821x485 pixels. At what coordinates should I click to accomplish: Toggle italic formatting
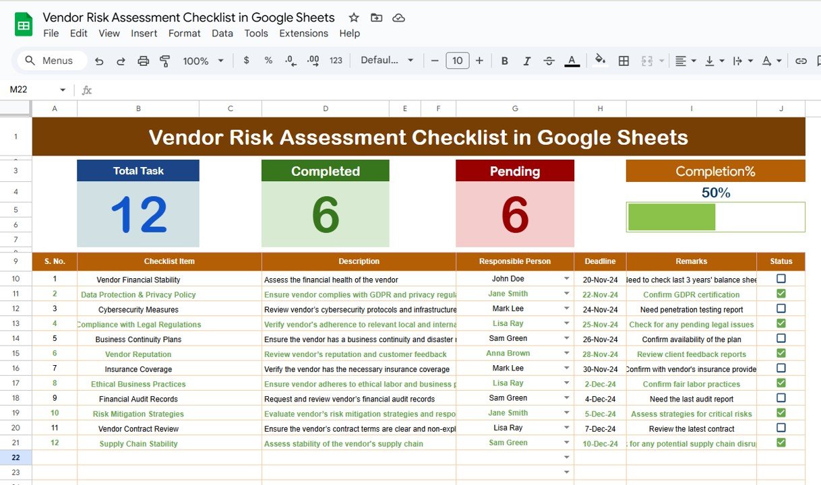pos(526,61)
